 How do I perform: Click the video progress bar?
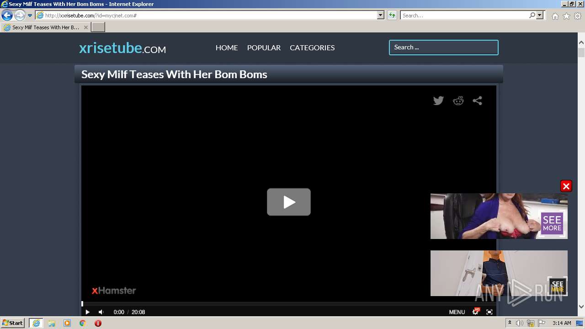pyautogui.click(x=289, y=303)
